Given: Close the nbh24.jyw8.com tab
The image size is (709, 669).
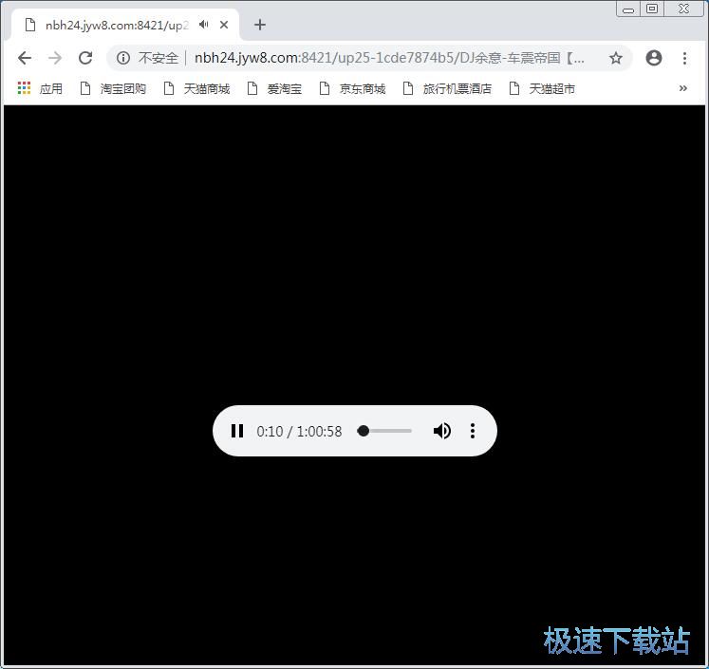Looking at the screenshot, I should click(224, 25).
